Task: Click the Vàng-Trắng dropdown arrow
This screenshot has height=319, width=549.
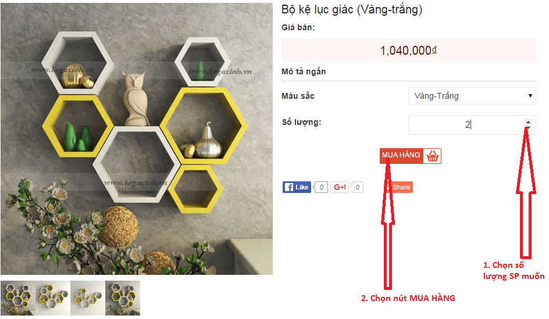Action: (x=530, y=96)
